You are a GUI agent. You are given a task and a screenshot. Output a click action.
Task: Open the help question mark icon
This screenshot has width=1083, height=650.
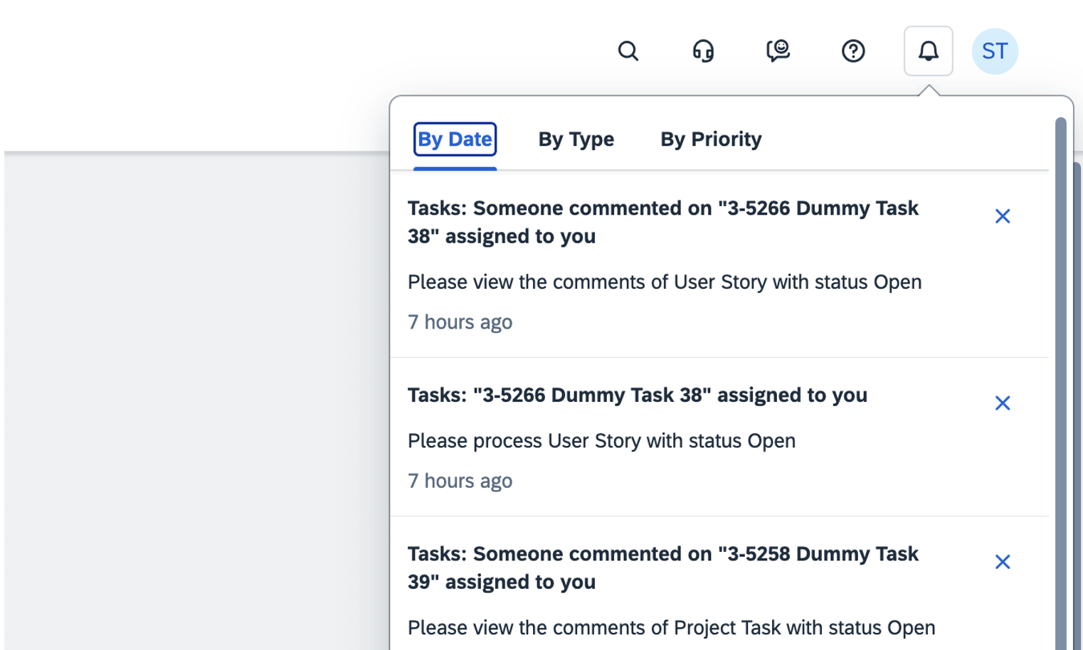click(853, 51)
